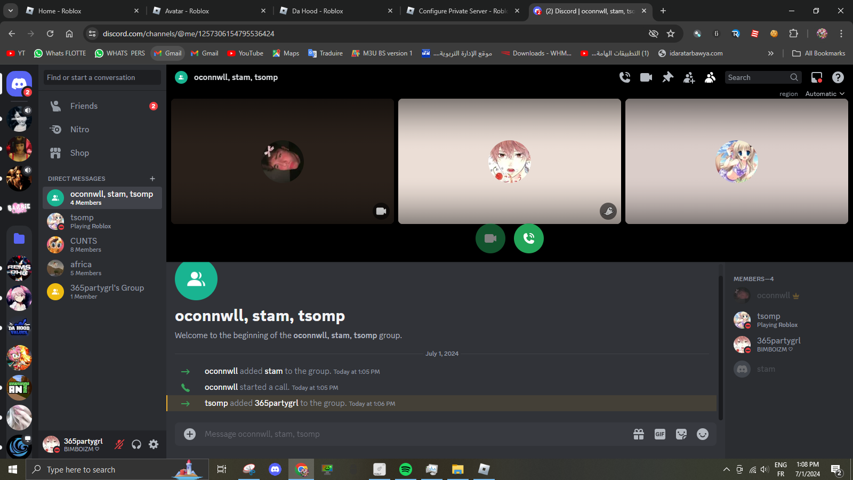Switch to Configure Private Server tab
The width and height of the screenshot is (853, 480).
coord(463,11)
